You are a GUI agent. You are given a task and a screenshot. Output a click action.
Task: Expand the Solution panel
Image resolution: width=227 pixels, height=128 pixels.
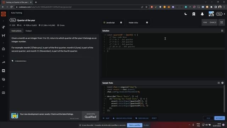click(x=222, y=31)
